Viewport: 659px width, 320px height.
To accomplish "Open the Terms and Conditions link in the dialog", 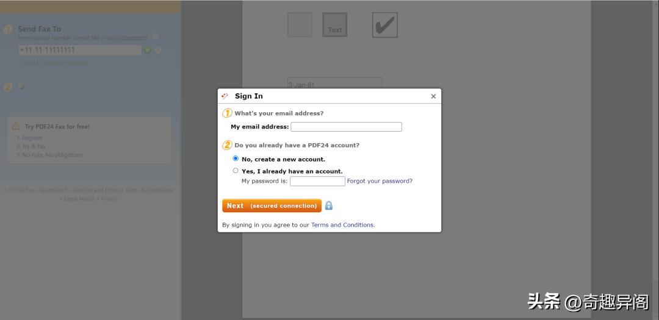I will point(342,225).
